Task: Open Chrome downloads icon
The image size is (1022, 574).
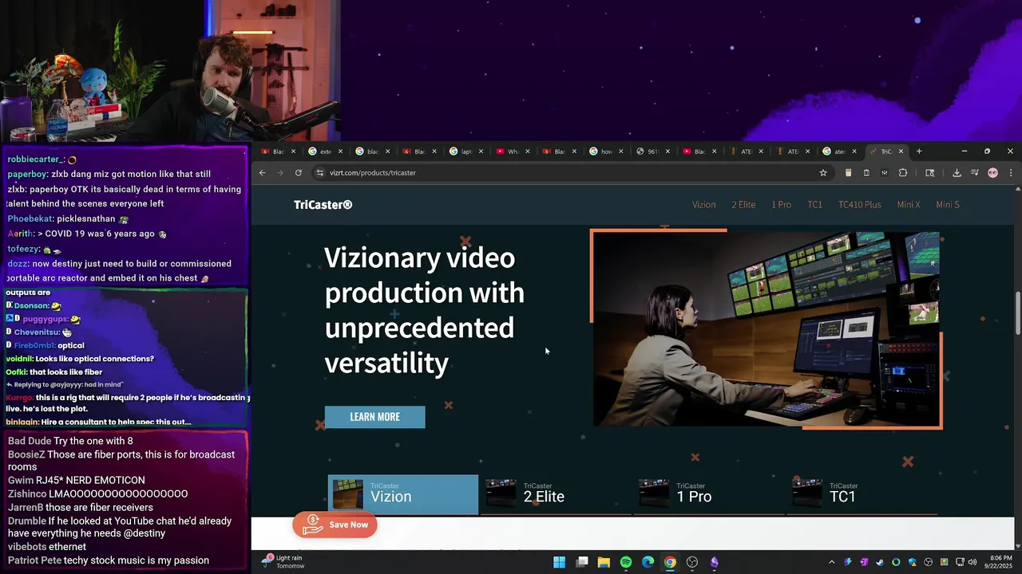Action: click(957, 173)
